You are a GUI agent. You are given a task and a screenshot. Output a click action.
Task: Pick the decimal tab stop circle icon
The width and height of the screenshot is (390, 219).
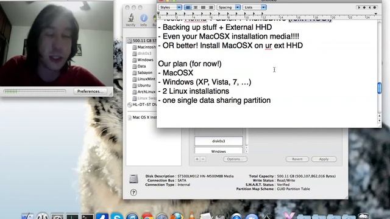375,7
